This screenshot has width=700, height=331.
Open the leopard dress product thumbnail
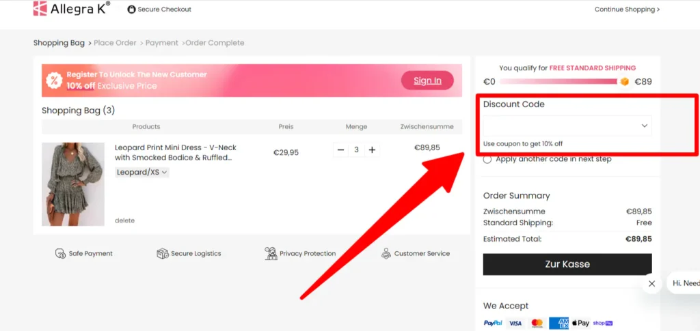(x=73, y=184)
